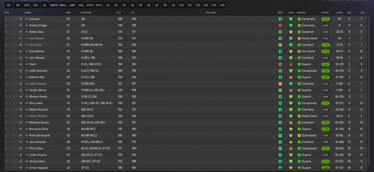Click the yellow sharpness icon for João Cancelo

coord(280,84)
